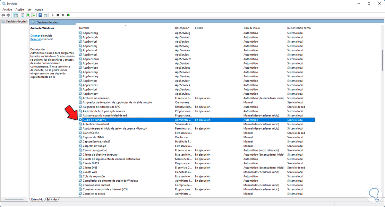Click the gear icon beside AppServiceg

pos(81,33)
